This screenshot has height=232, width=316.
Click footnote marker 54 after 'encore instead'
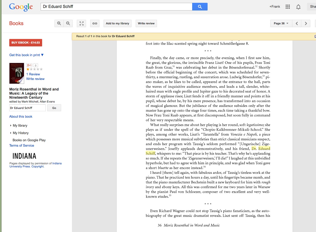[205, 167]
